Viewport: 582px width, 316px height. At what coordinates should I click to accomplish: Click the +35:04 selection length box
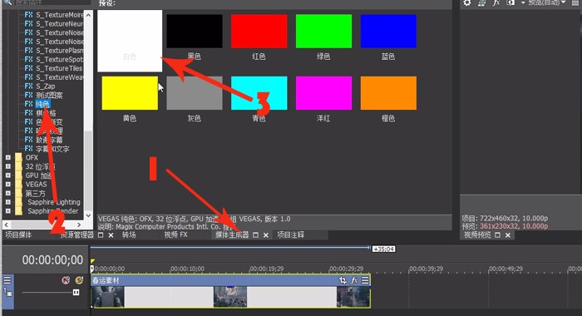tap(384, 249)
